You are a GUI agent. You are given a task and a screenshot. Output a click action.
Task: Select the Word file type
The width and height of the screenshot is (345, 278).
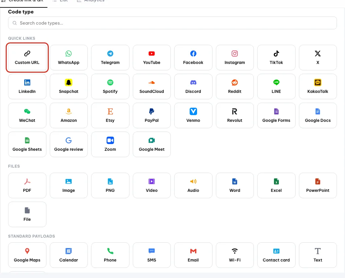point(235,185)
